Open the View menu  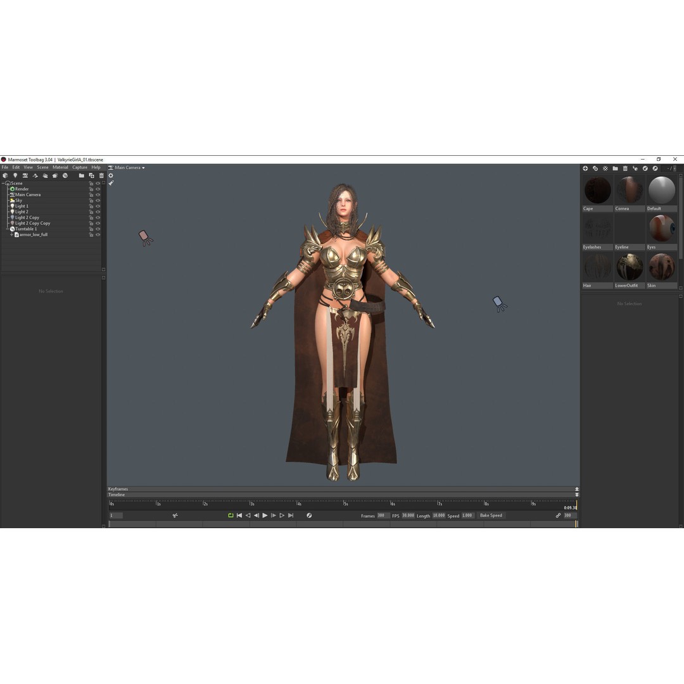[x=28, y=167]
